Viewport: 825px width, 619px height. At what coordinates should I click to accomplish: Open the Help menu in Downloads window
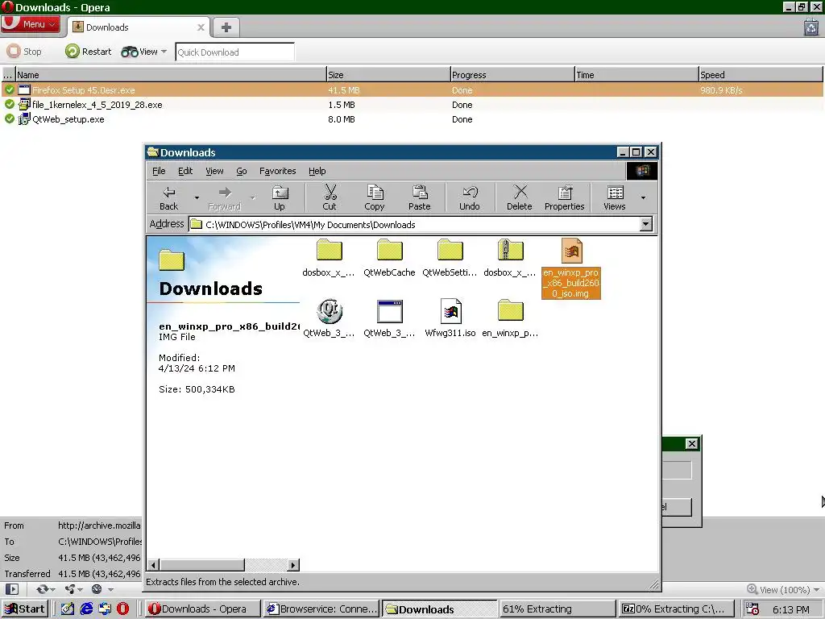(x=317, y=171)
